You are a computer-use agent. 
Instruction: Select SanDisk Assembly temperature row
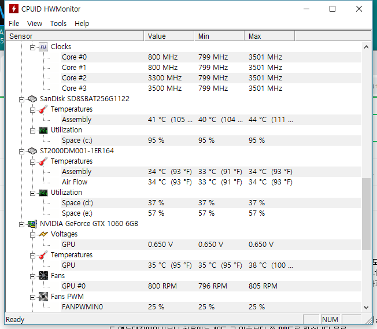[211, 120]
